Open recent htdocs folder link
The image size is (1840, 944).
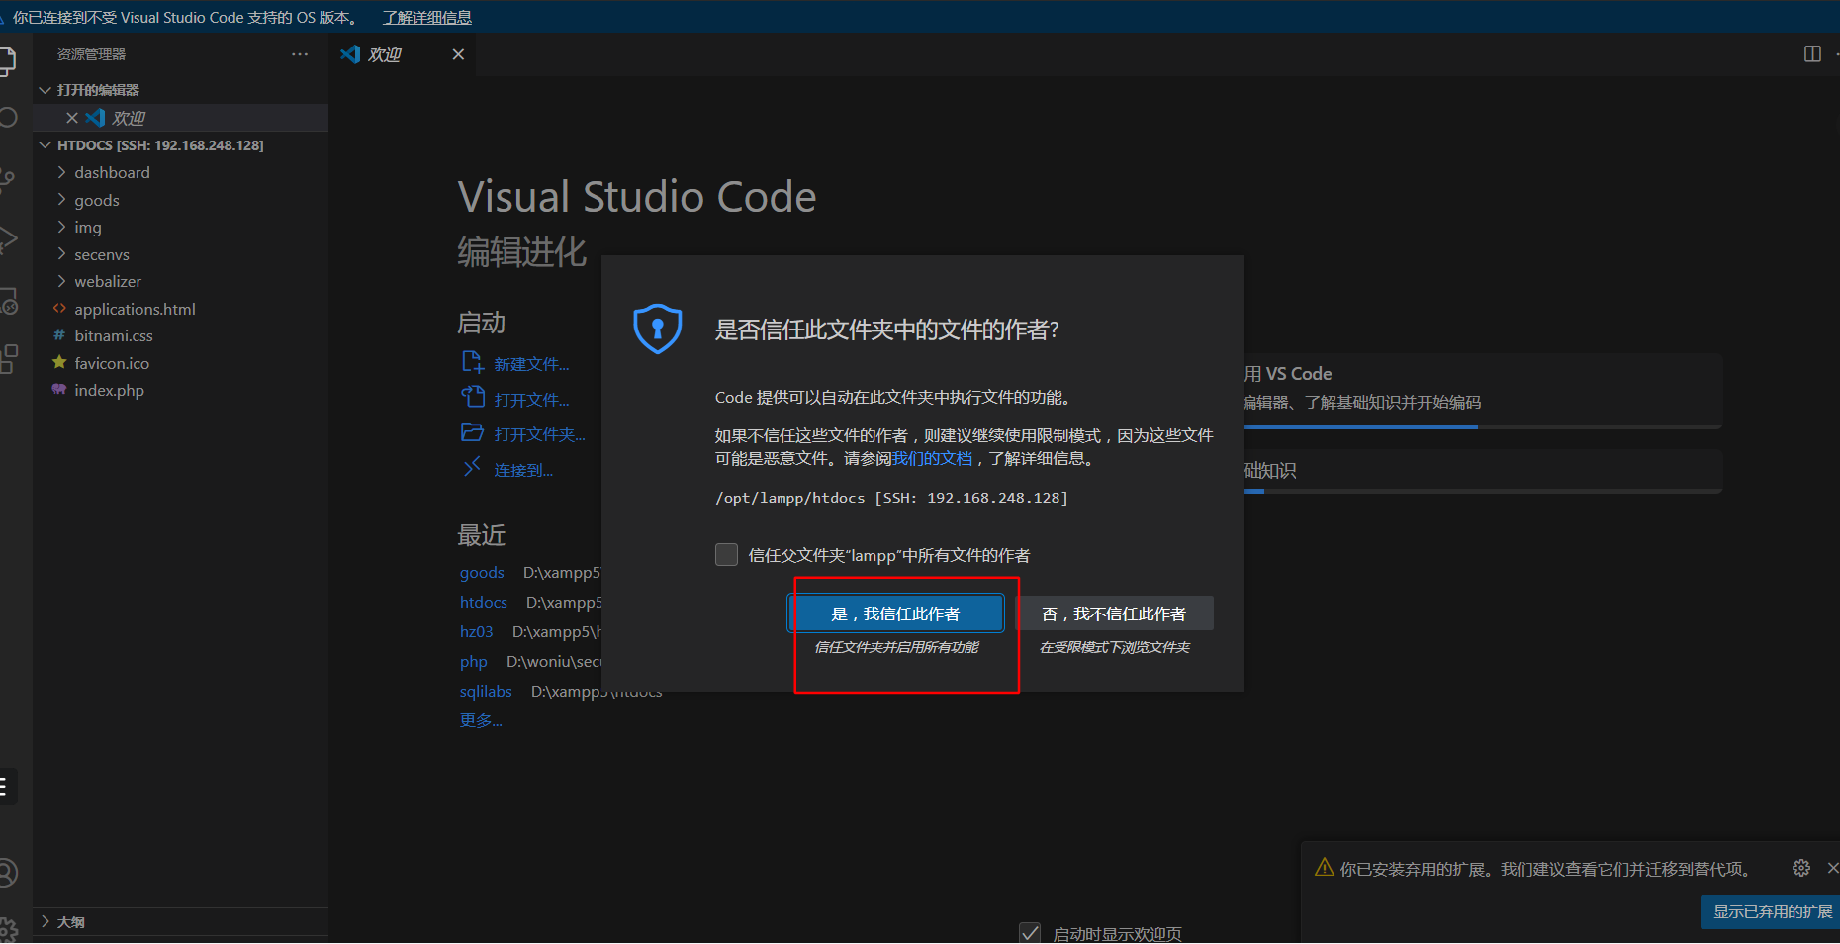click(x=483, y=602)
